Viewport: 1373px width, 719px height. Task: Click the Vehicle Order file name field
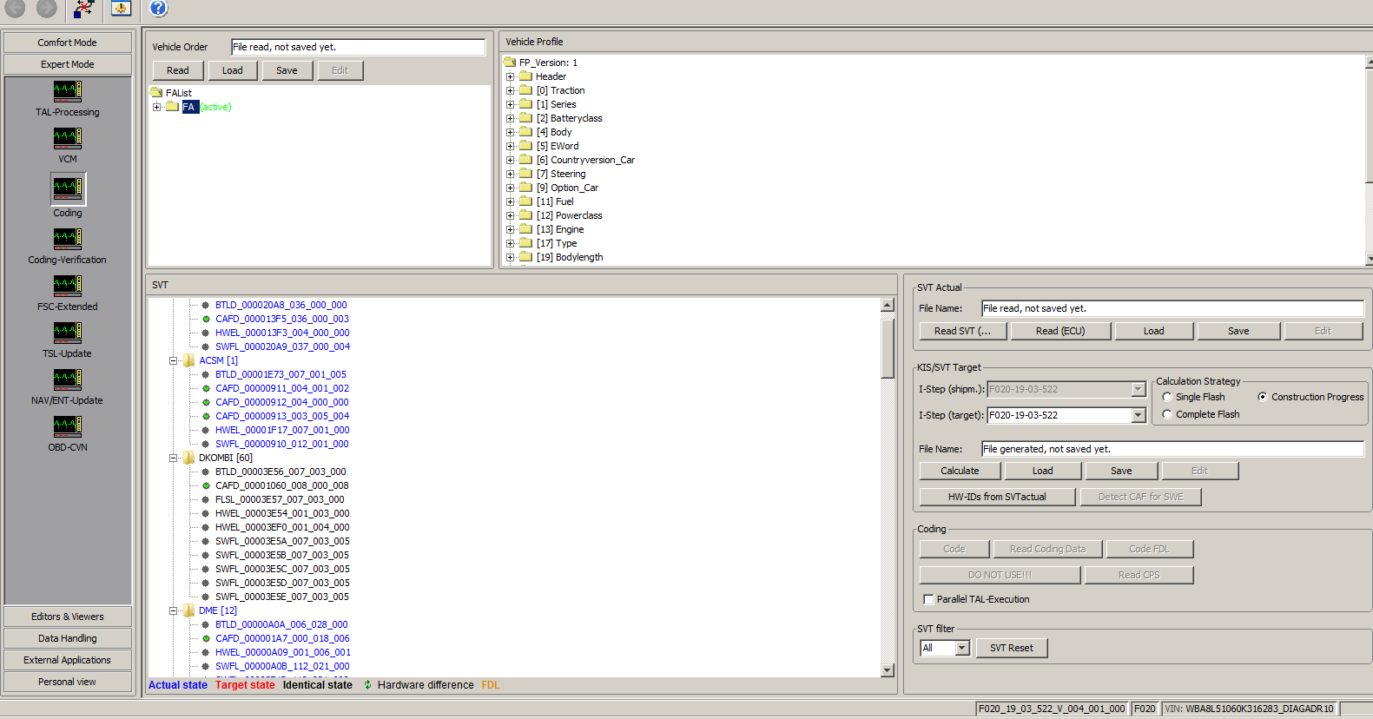(358, 47)
